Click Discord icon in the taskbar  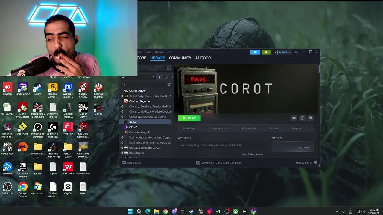(x=174, y=211)
